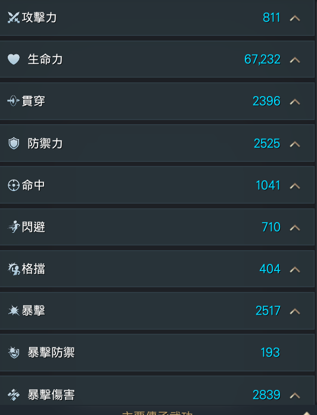Select the 暴擊防禦 193 stat row
The height and width of the screenshot is (415, 317).
point(157,352)
